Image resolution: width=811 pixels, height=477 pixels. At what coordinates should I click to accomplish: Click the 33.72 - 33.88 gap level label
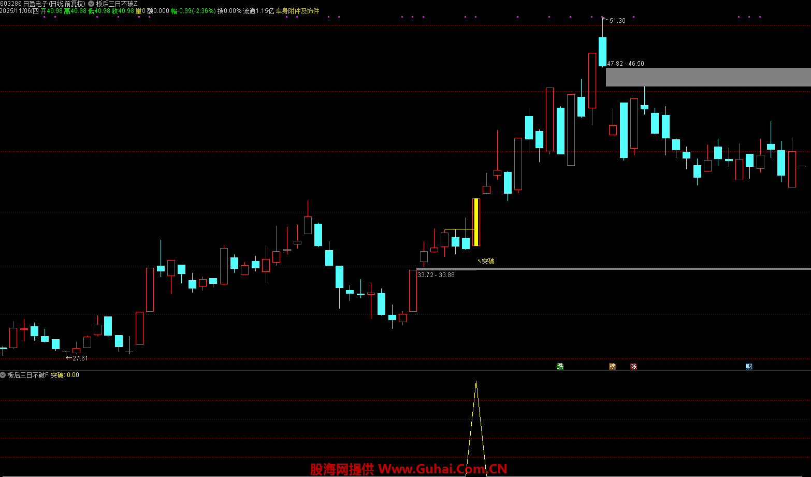click(x=436, y=275)
